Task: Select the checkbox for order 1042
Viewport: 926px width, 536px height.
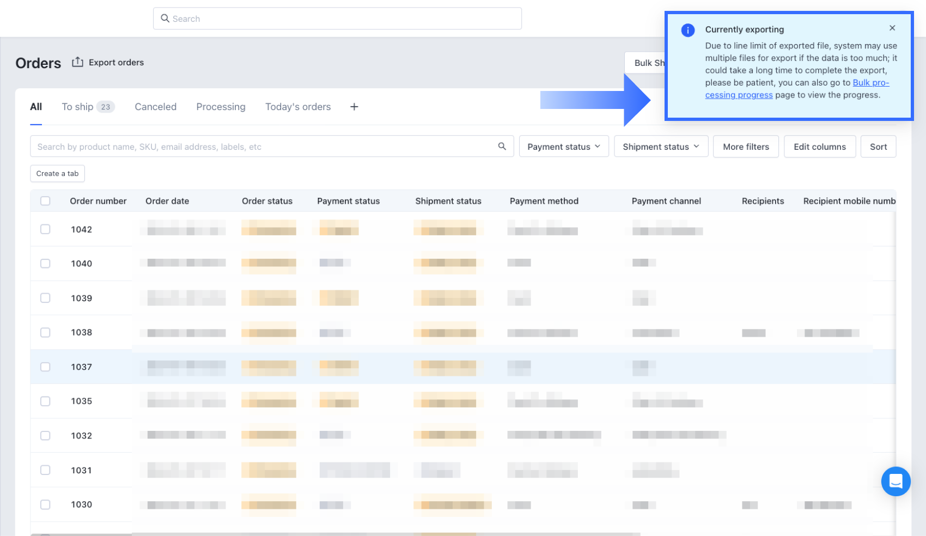Action: click(x=45, y=229)
